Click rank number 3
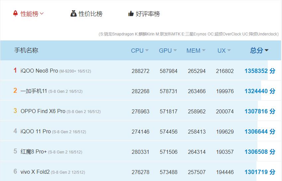This screenshot has width=282, height=181. click(x=15, y=111)
